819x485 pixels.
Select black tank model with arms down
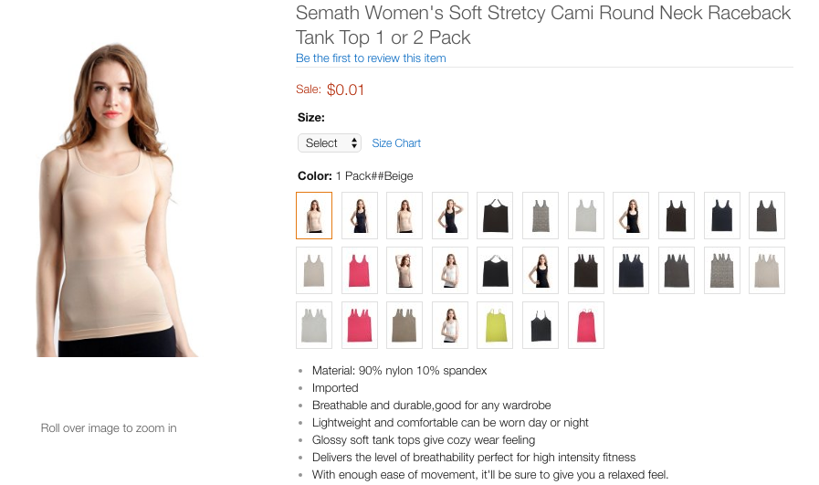(x=360, y=215)
